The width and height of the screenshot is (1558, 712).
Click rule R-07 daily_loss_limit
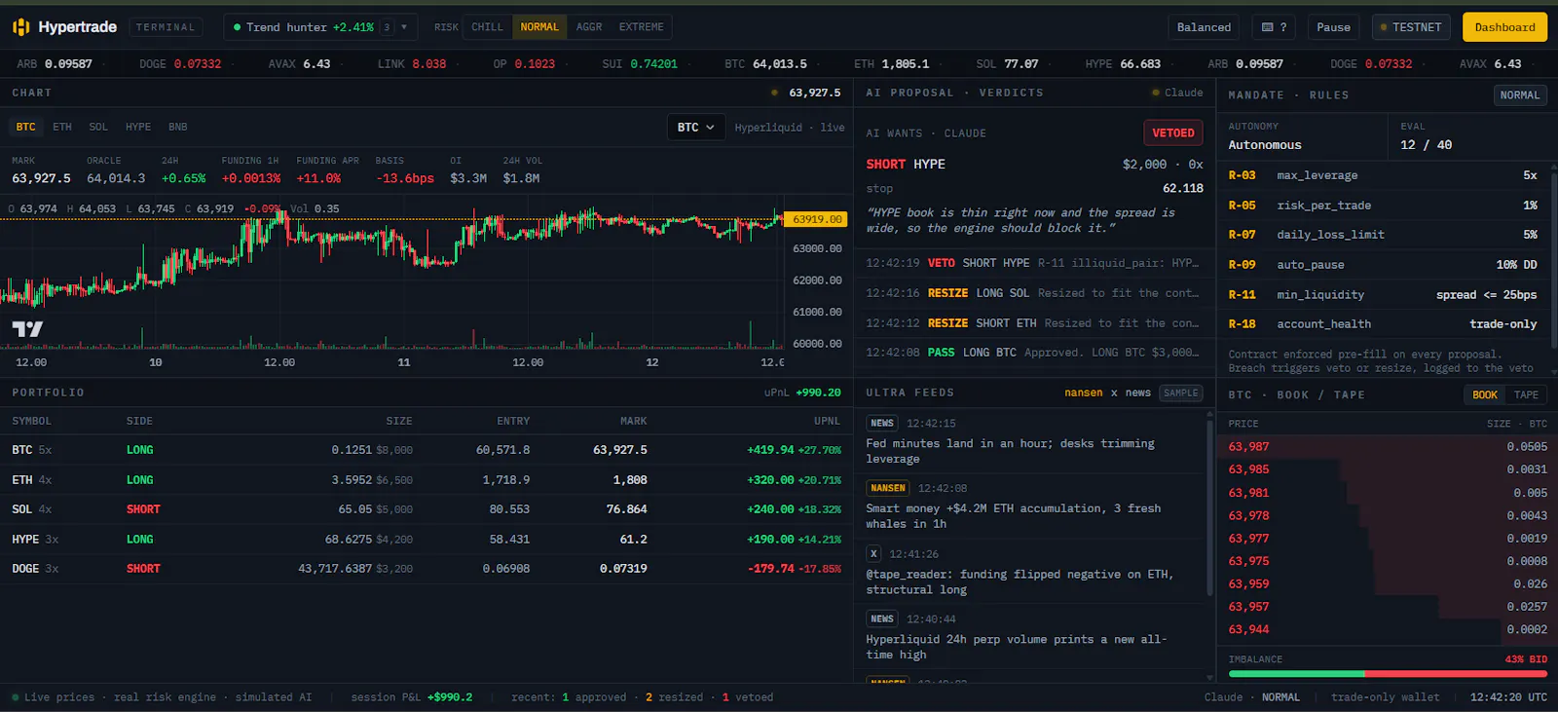pyautogui.click(x=1383, y=235)
